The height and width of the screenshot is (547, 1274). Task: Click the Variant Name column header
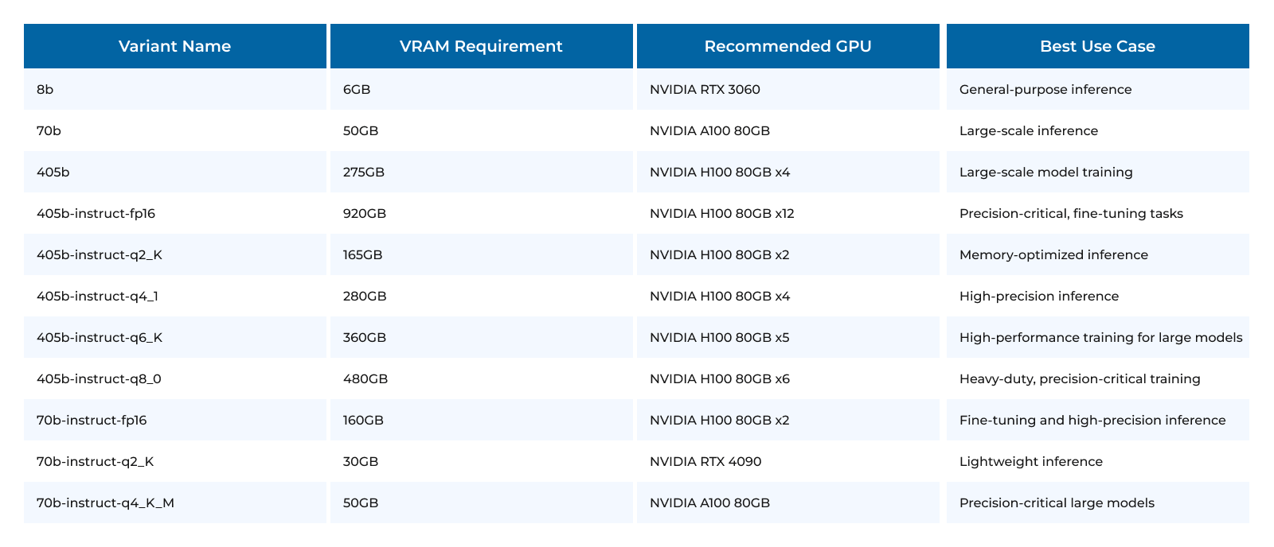pyautogui.click(x=174, y=46)
